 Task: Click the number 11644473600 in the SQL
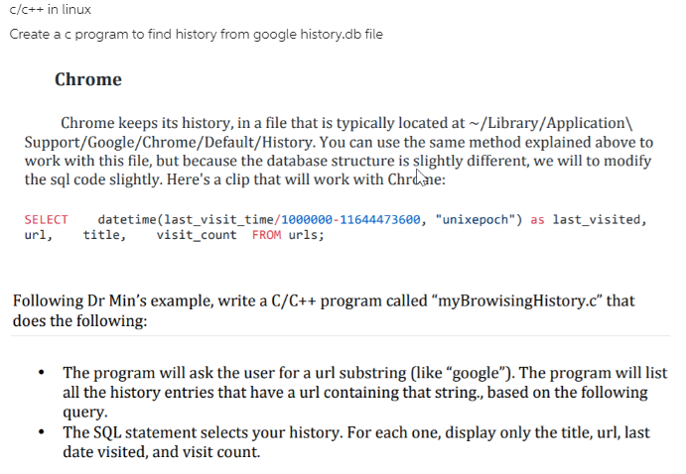tap(380, 219)
